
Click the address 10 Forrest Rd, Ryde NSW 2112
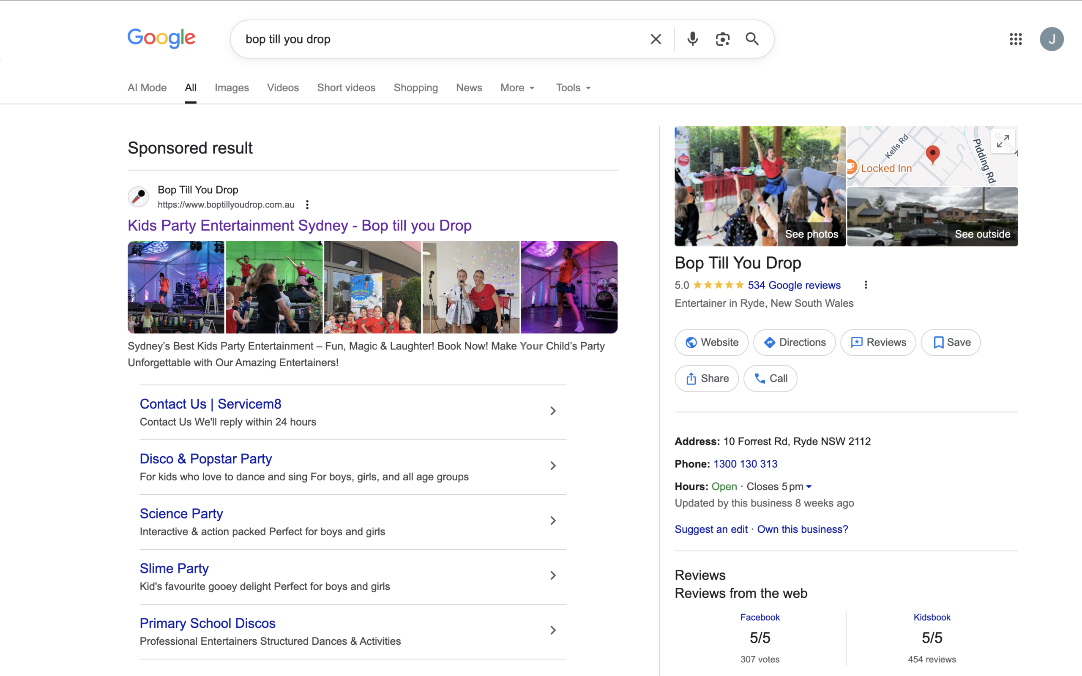(797, 442)
